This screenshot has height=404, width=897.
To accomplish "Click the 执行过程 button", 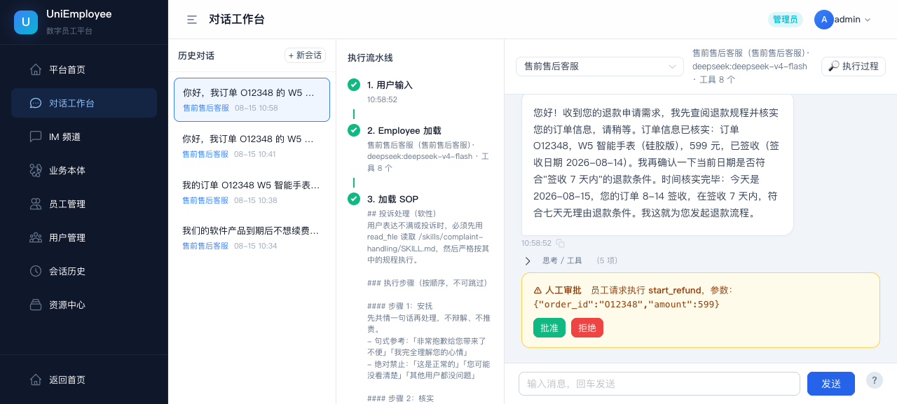I will tap(854, 67).
